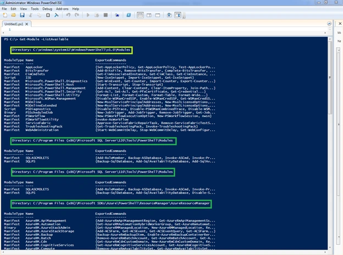Click the system32 WindowsPowerShell directory path line
343x255 pixels.
[x=71, y=50]
